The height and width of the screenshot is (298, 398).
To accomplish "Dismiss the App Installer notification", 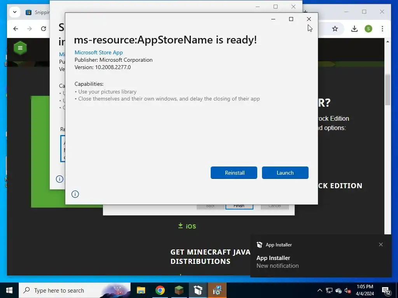I will coord(381,244).
